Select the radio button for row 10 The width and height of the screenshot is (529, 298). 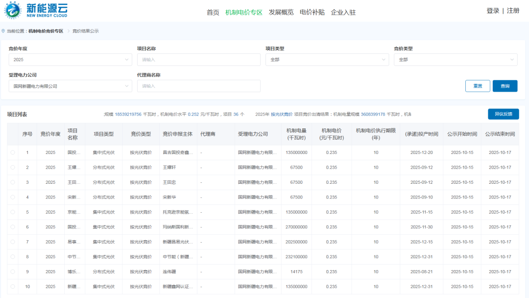point(13,287)
